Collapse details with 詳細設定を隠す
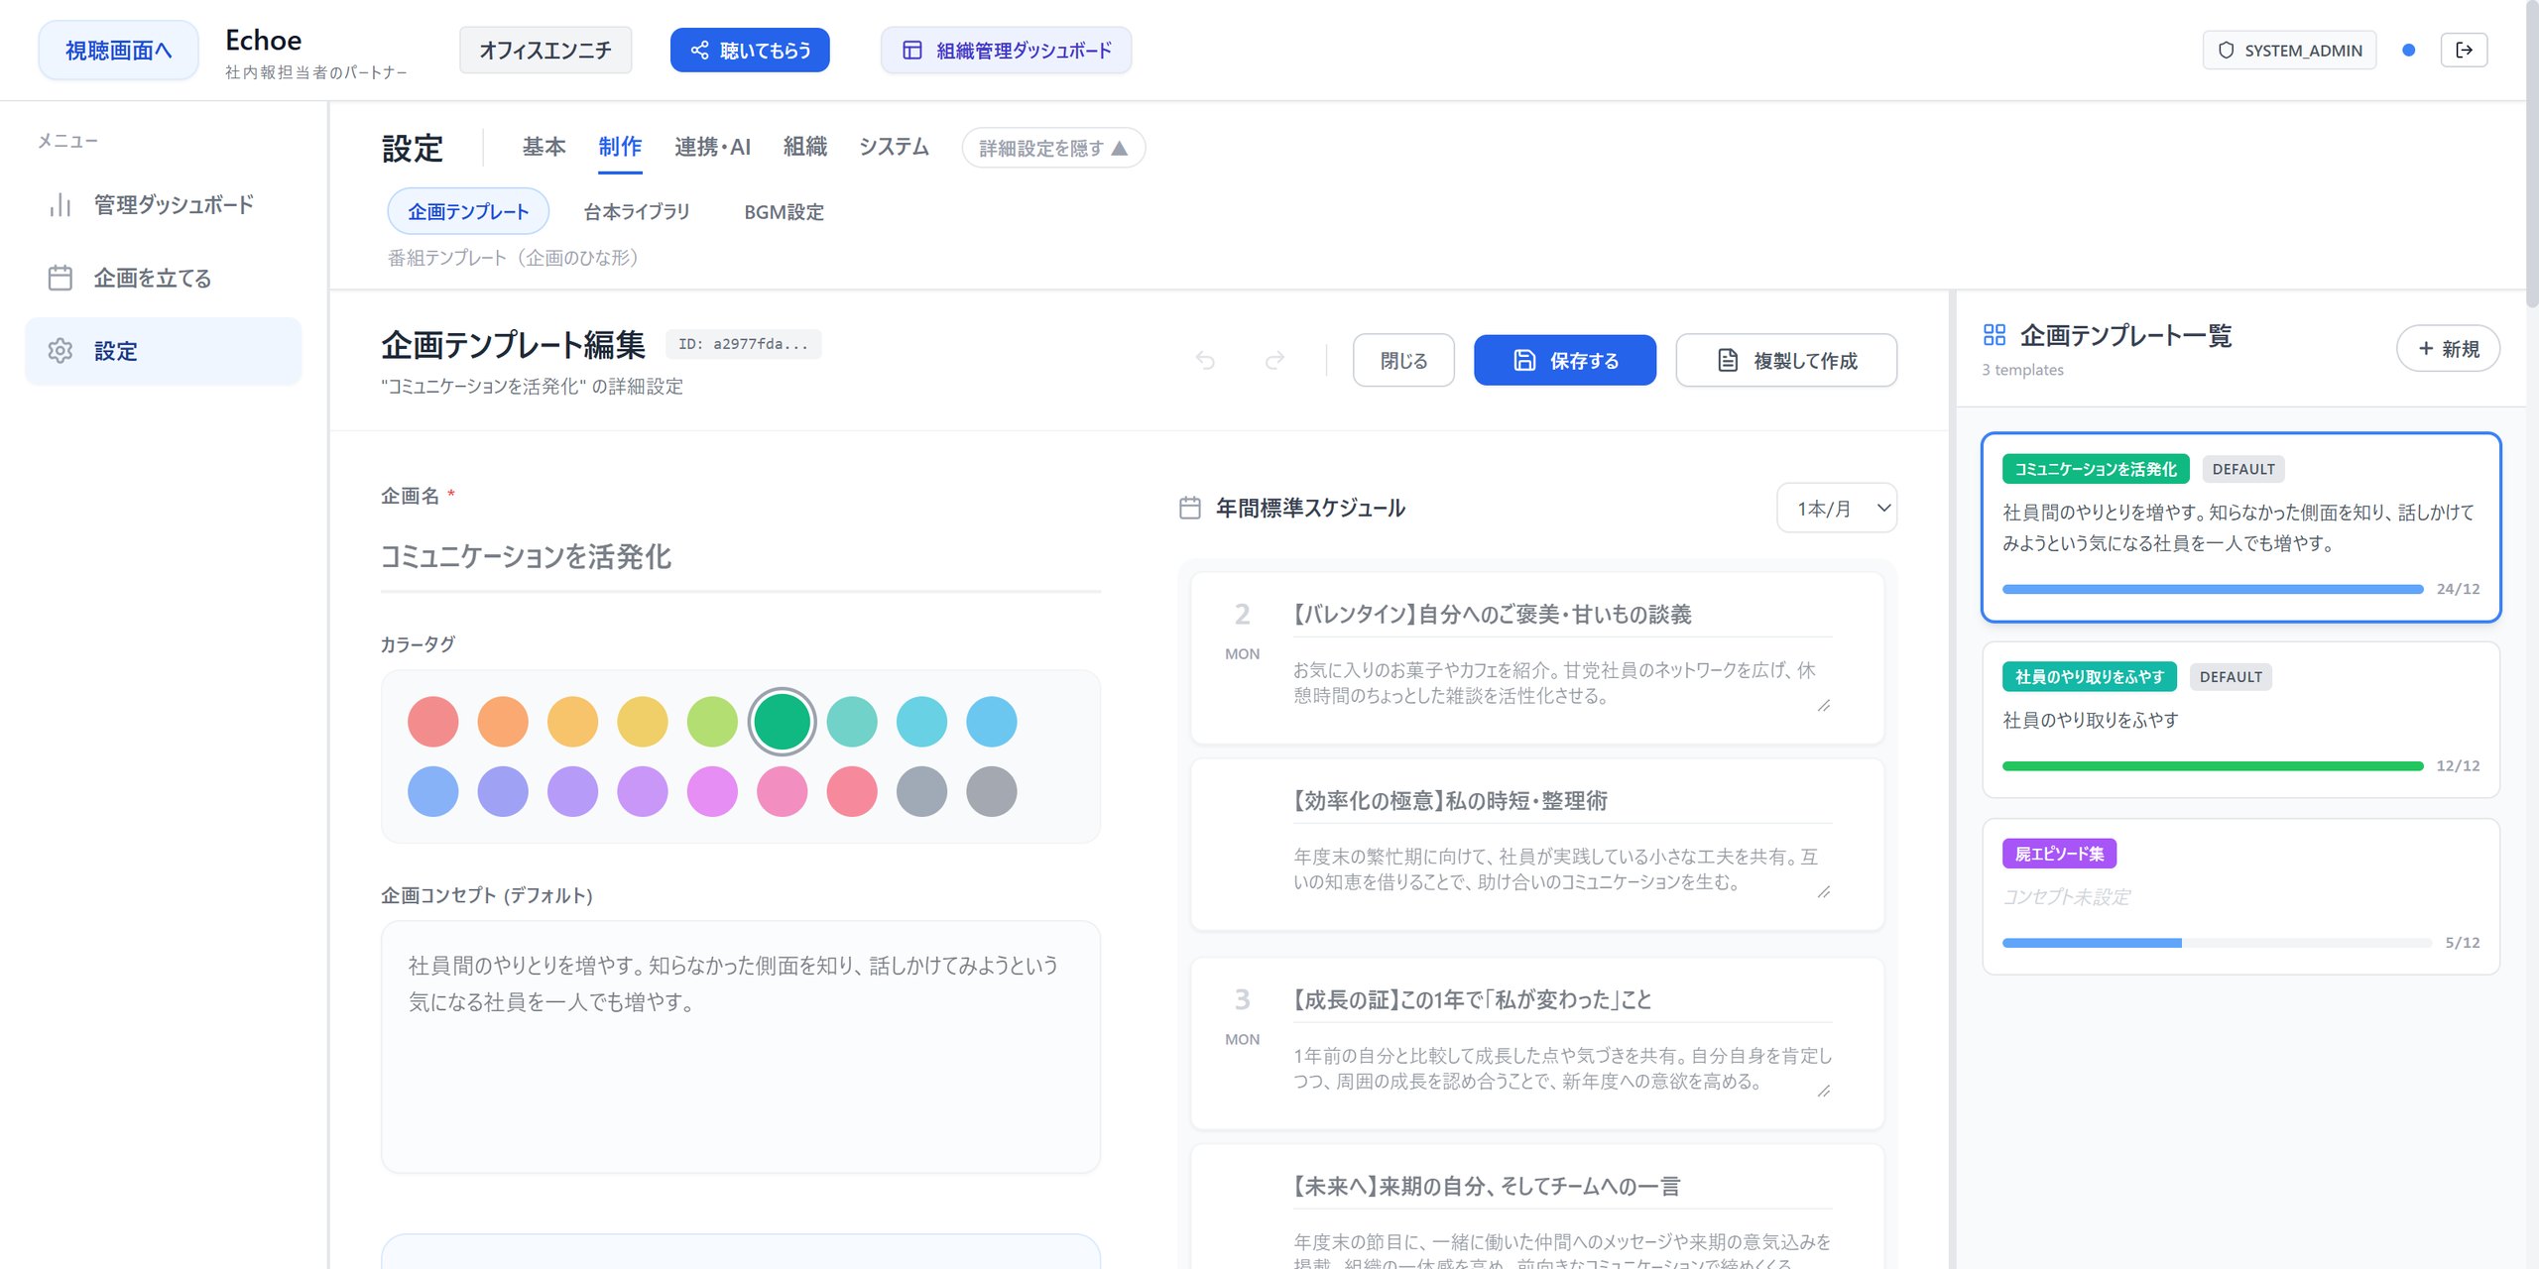 coord(1053,148)
